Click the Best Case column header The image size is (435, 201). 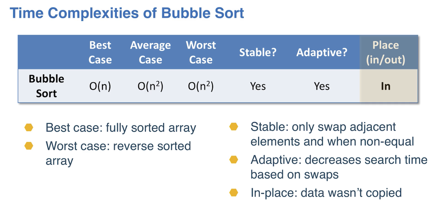100,52
